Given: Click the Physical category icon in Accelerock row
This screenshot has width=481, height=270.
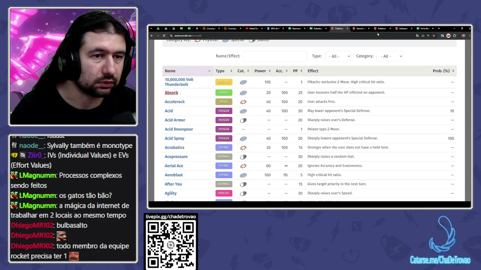Looking at the screenshot, I should (243, 102).
